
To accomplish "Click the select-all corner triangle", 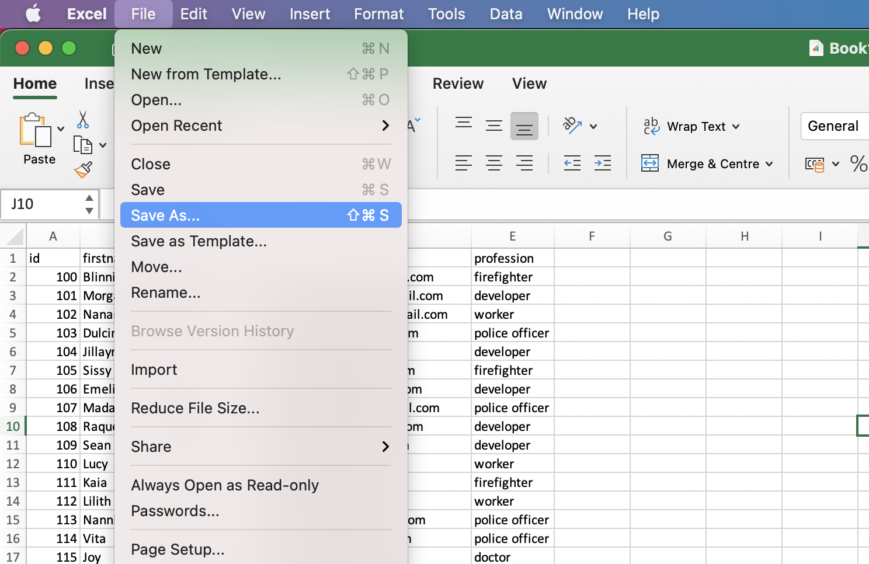I will click(x=15, y=236).
